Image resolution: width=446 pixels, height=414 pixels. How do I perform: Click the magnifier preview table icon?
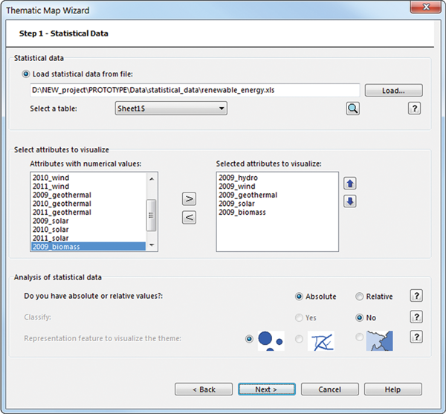pos(352,109)
